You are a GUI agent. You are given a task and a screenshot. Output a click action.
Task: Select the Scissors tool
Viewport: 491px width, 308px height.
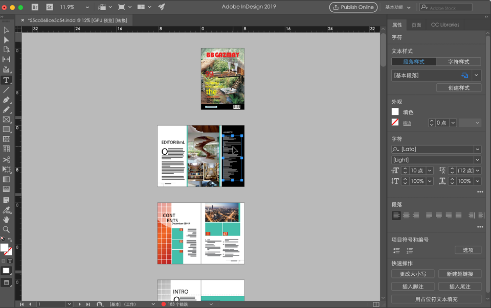click(x=7, y=159)
